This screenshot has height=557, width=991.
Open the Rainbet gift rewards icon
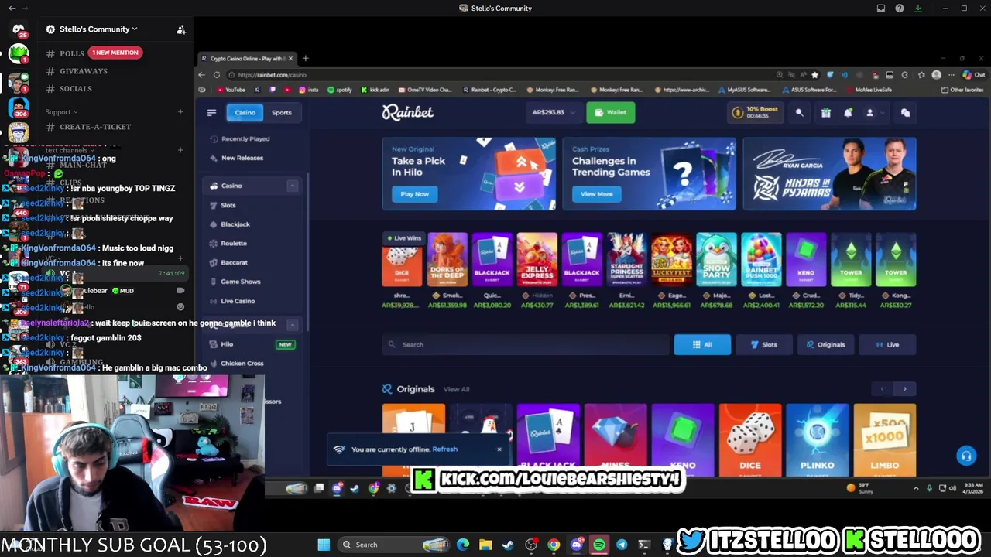[x=826, y=113]
